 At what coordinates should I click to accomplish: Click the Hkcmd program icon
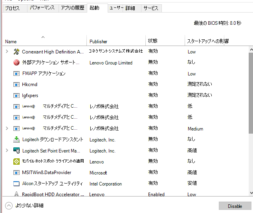tap(16, 84)
